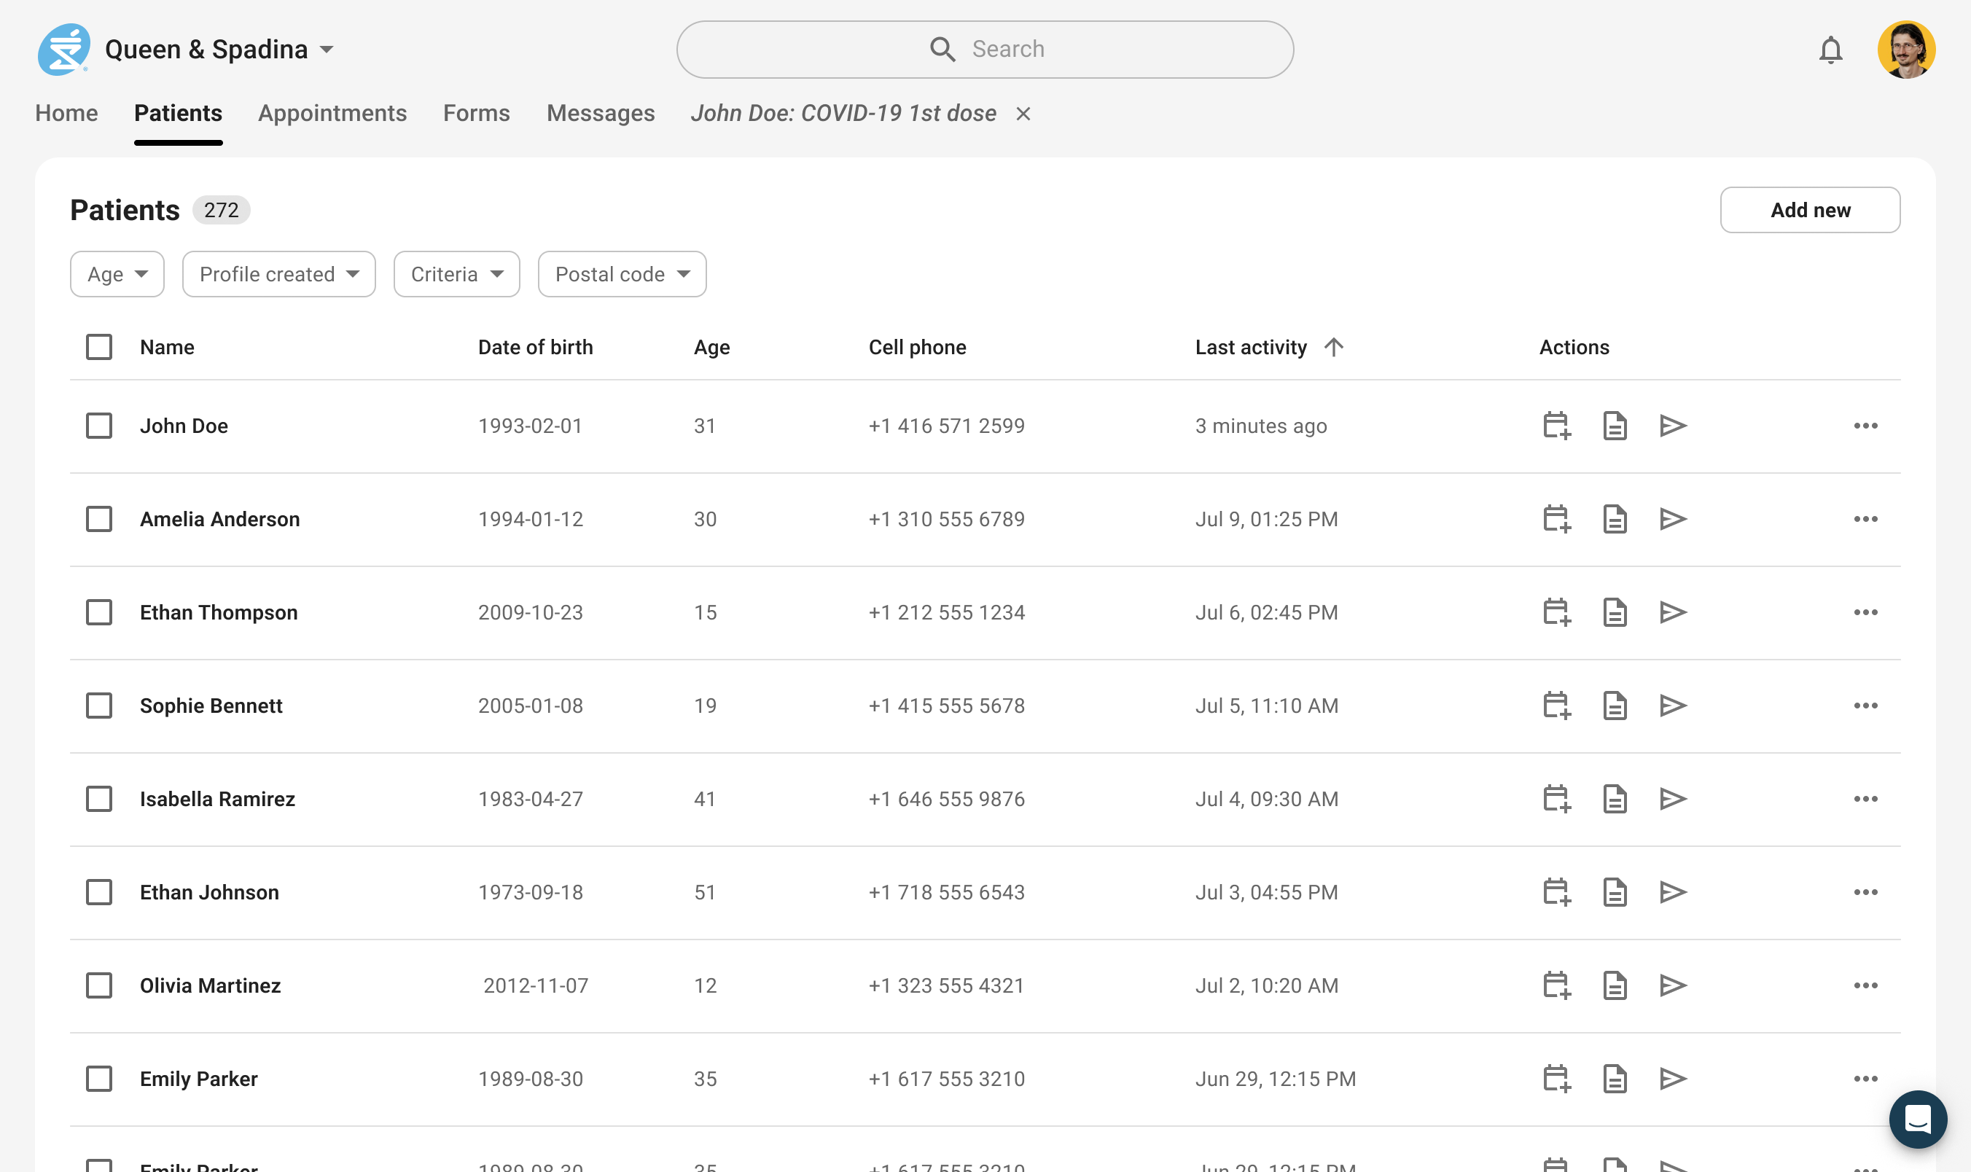Open more options for John Doe

click(1865, 426)
